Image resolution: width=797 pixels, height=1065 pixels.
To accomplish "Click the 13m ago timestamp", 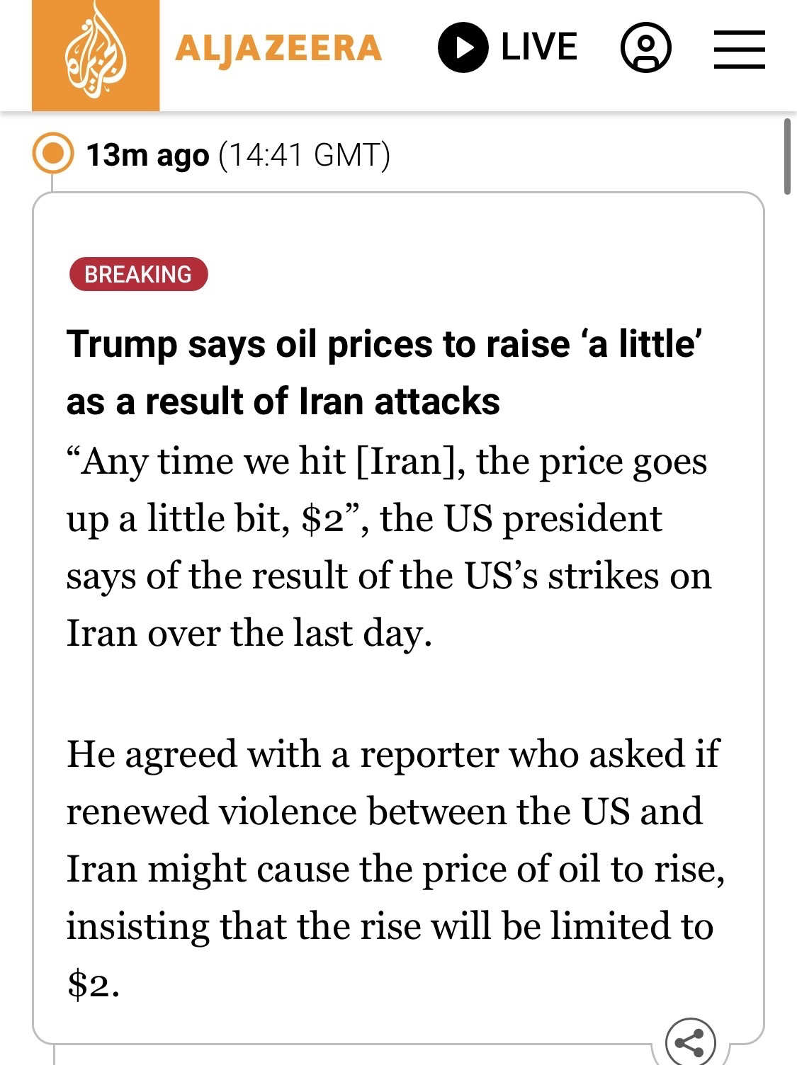I will 147,154.
